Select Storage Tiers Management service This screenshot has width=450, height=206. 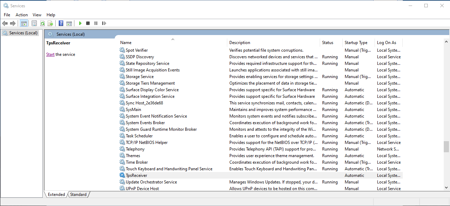tap(261, 83)
